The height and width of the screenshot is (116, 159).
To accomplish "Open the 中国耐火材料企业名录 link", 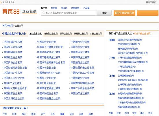I will pyautogui.click(x=15, y=88).
